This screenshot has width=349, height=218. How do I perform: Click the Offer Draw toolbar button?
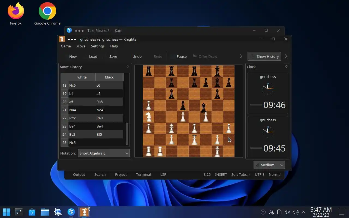point(205,56)
